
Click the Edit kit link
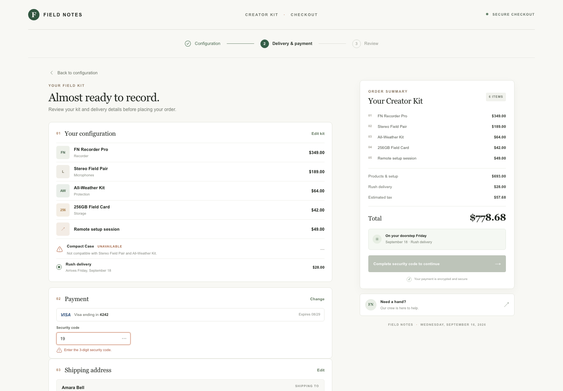(x=318, y=134)
